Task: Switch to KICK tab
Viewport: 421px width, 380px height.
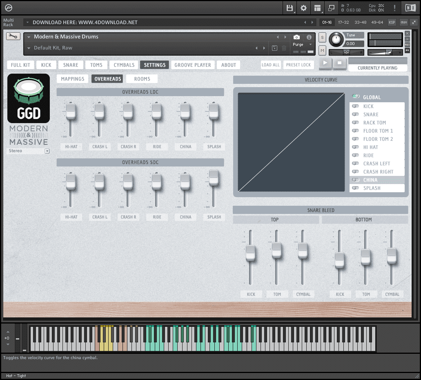Action: 46,65
